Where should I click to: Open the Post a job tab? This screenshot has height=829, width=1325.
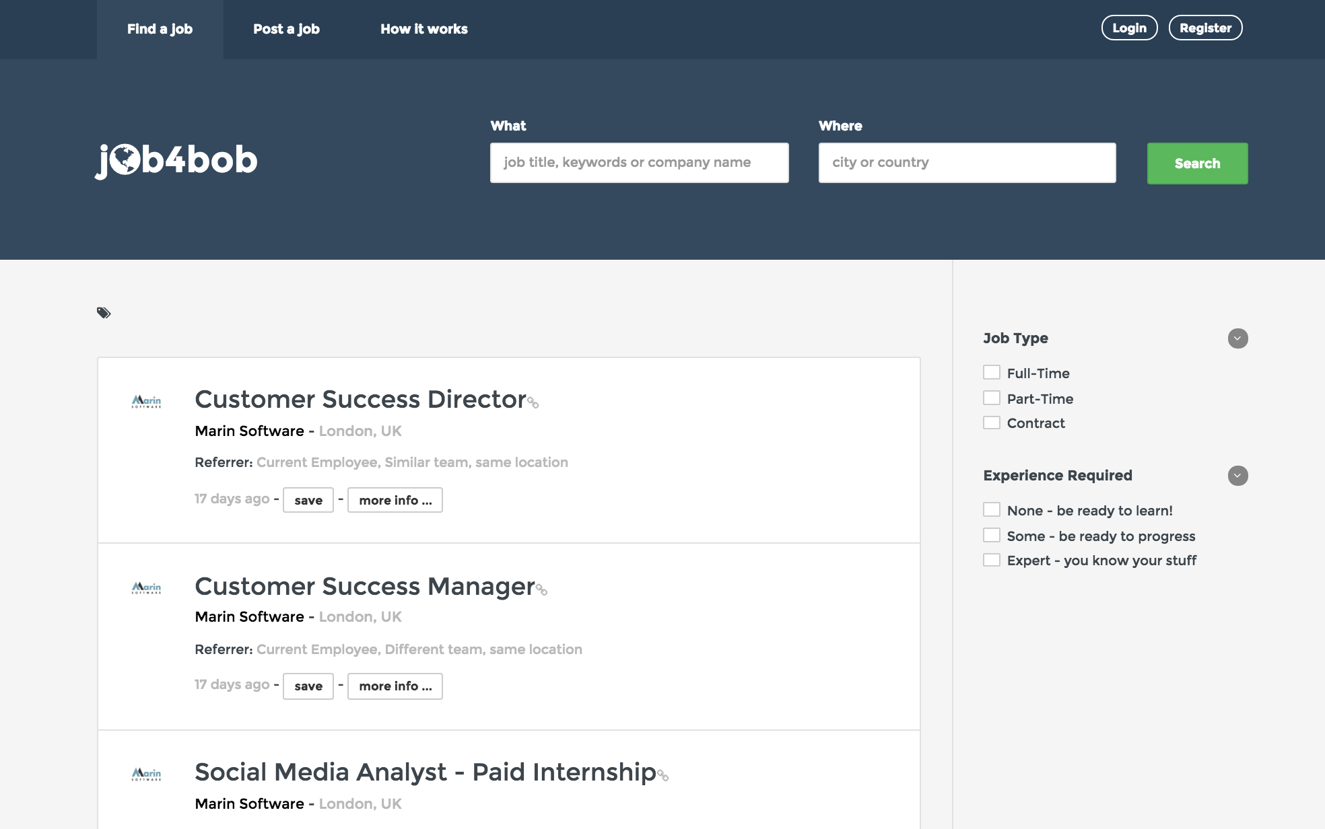(x=286, y=29)
